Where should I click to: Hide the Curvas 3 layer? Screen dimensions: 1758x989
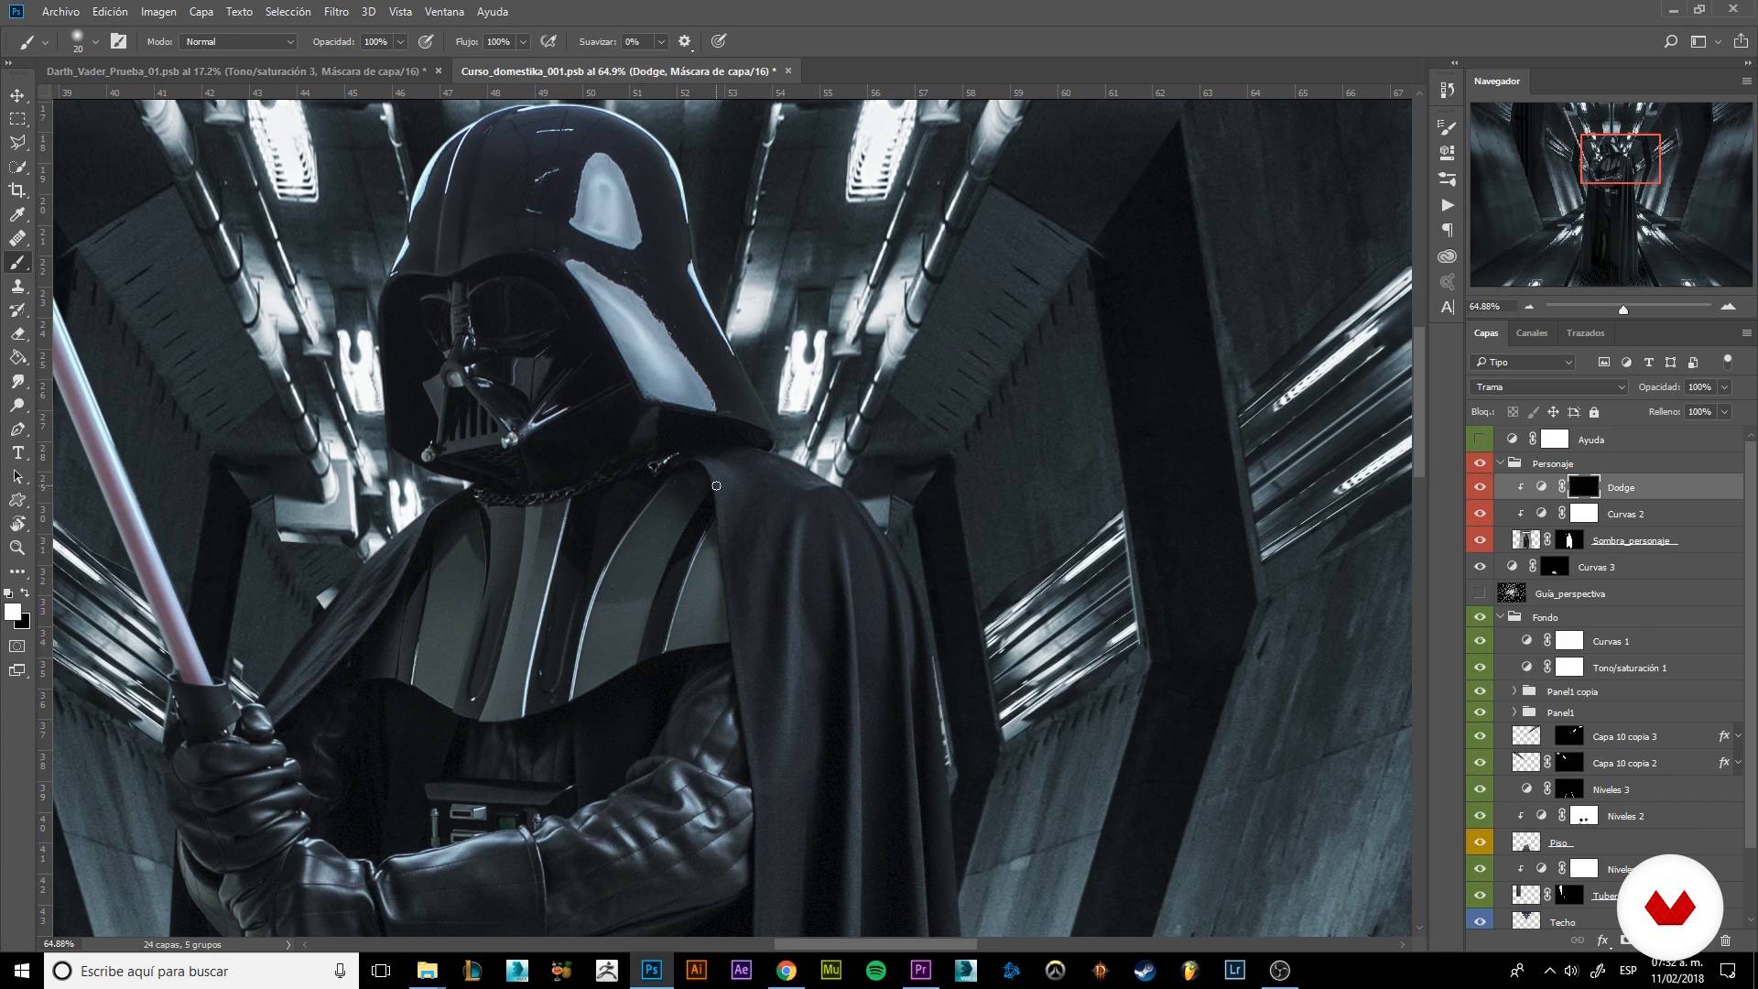tap(1480, 567)
